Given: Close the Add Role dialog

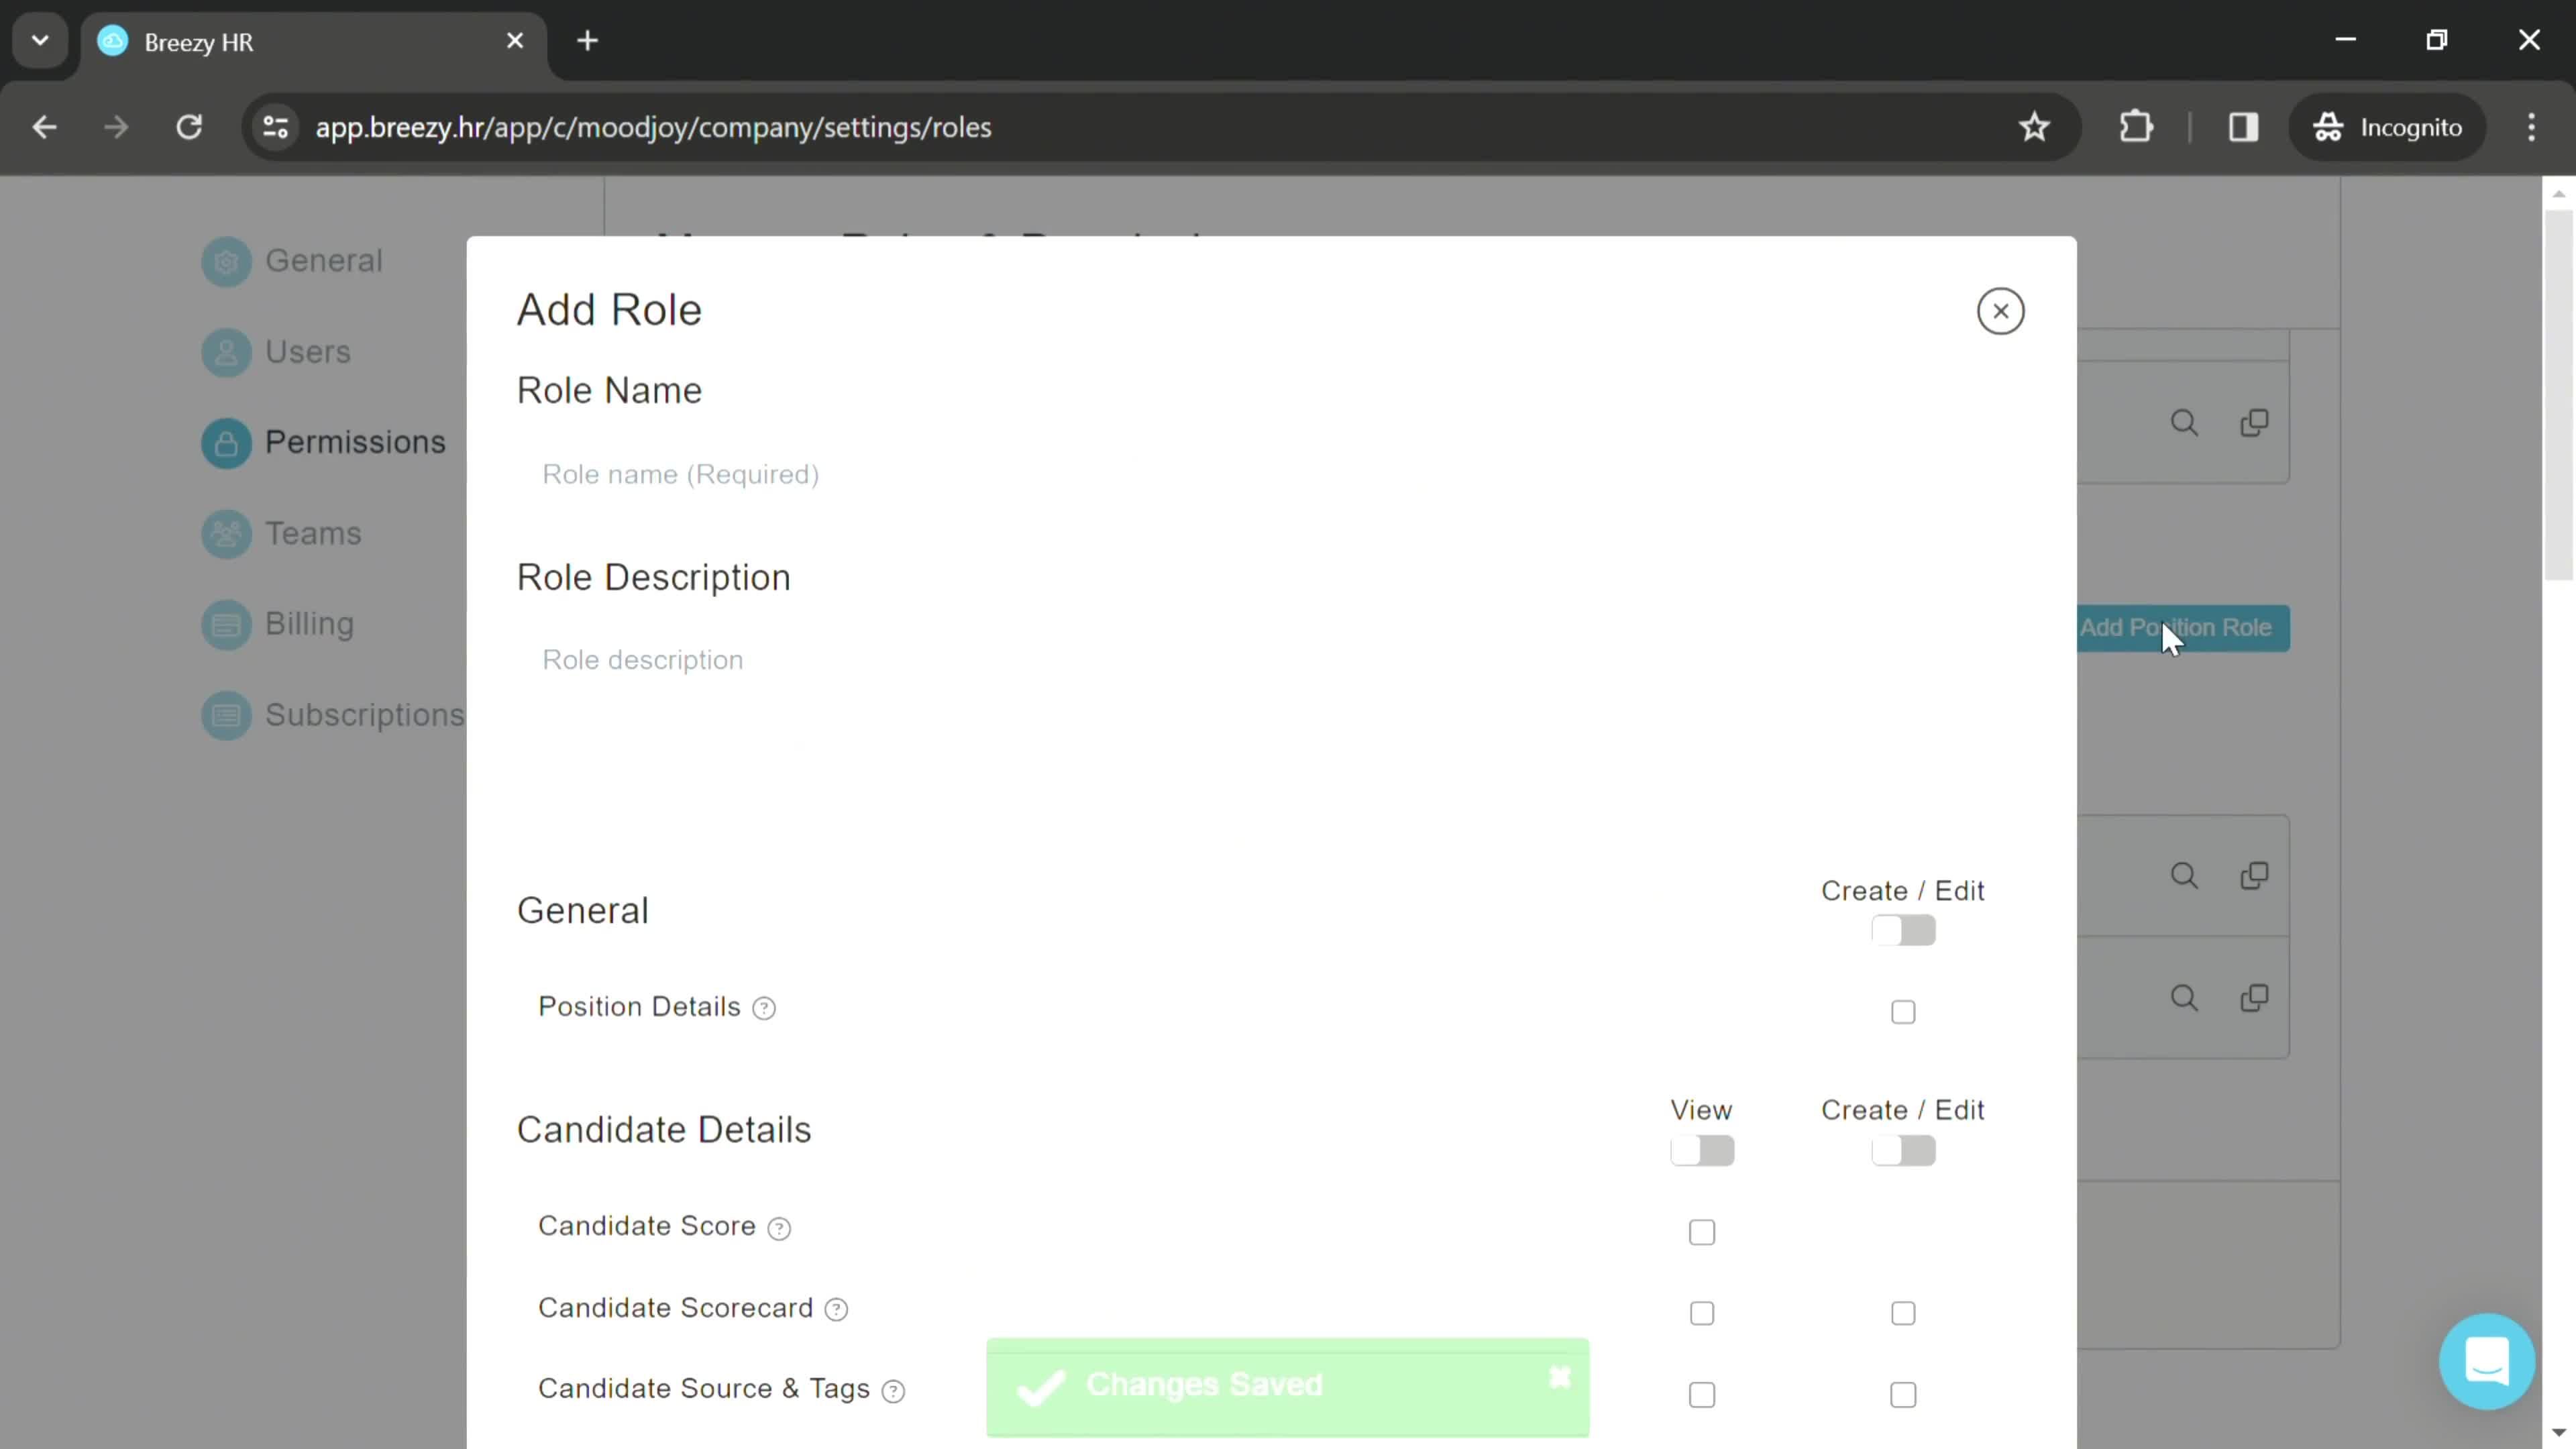Looking at the screenshot, I should click(x=2001, y=311).
